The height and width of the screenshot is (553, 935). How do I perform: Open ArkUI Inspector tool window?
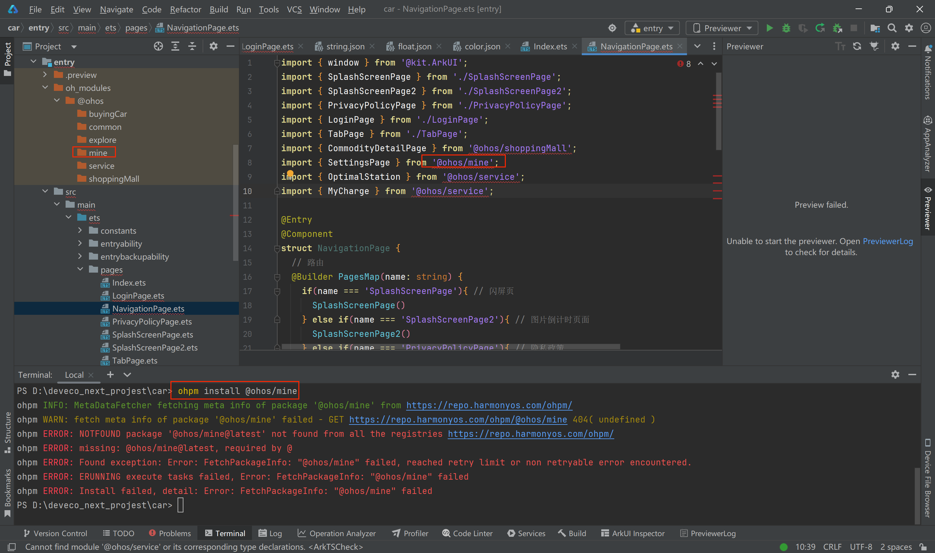[633, 533]
